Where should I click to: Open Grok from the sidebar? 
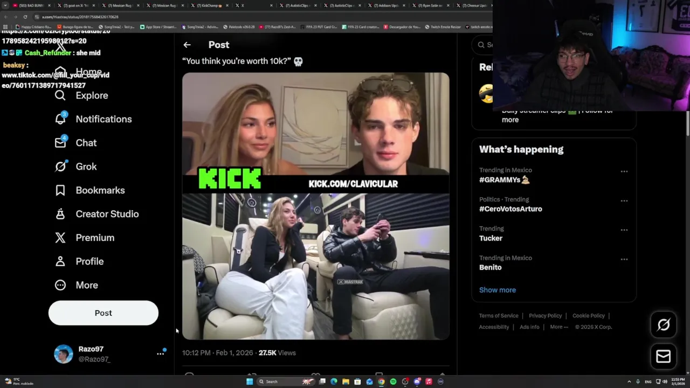tap(75, 167)
